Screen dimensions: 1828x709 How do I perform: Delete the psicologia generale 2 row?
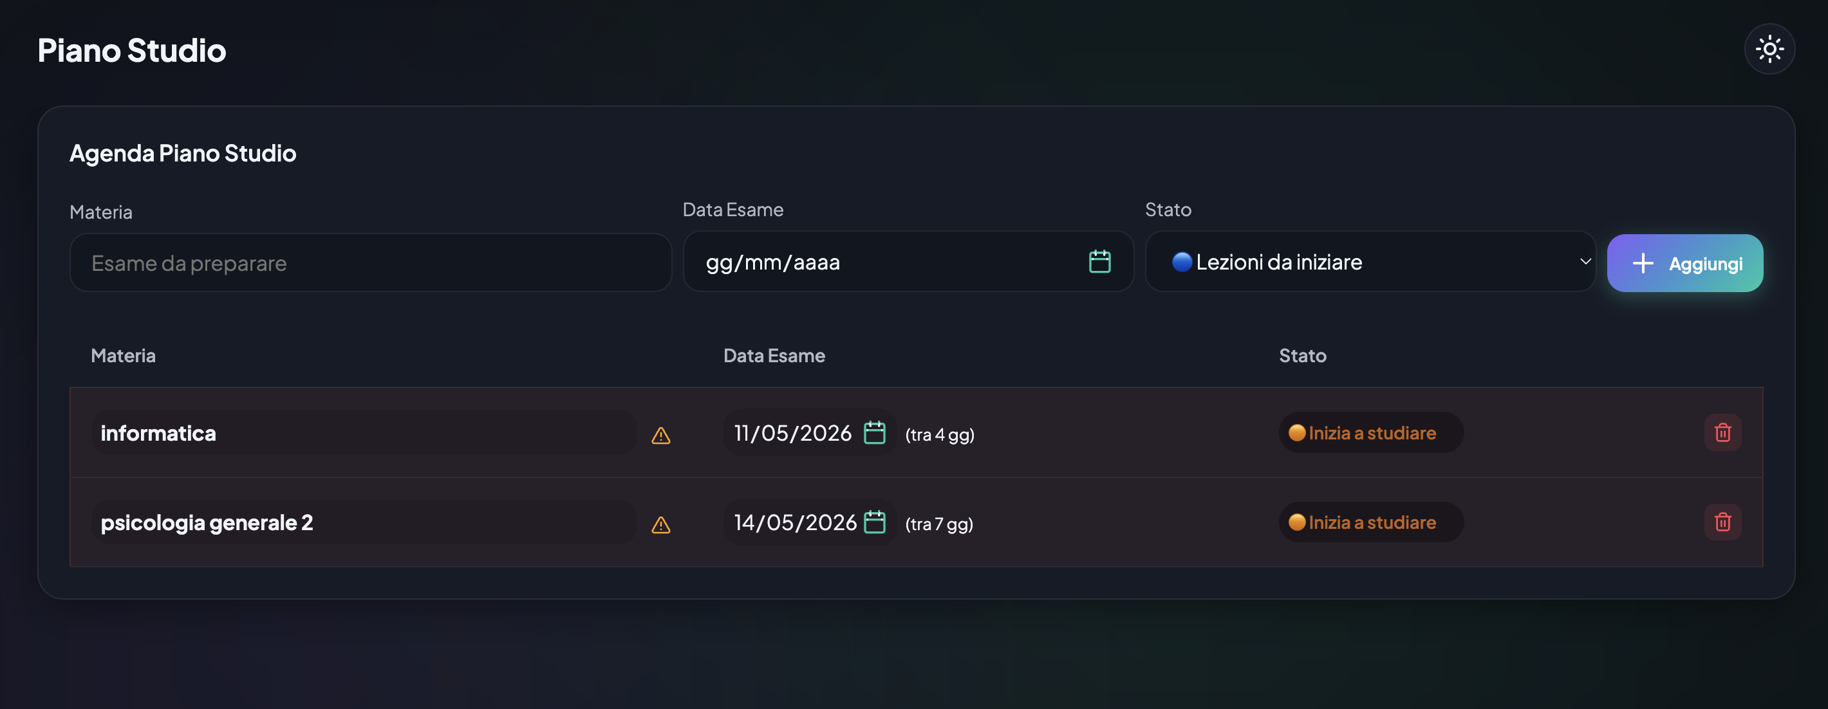point(1722,522)
